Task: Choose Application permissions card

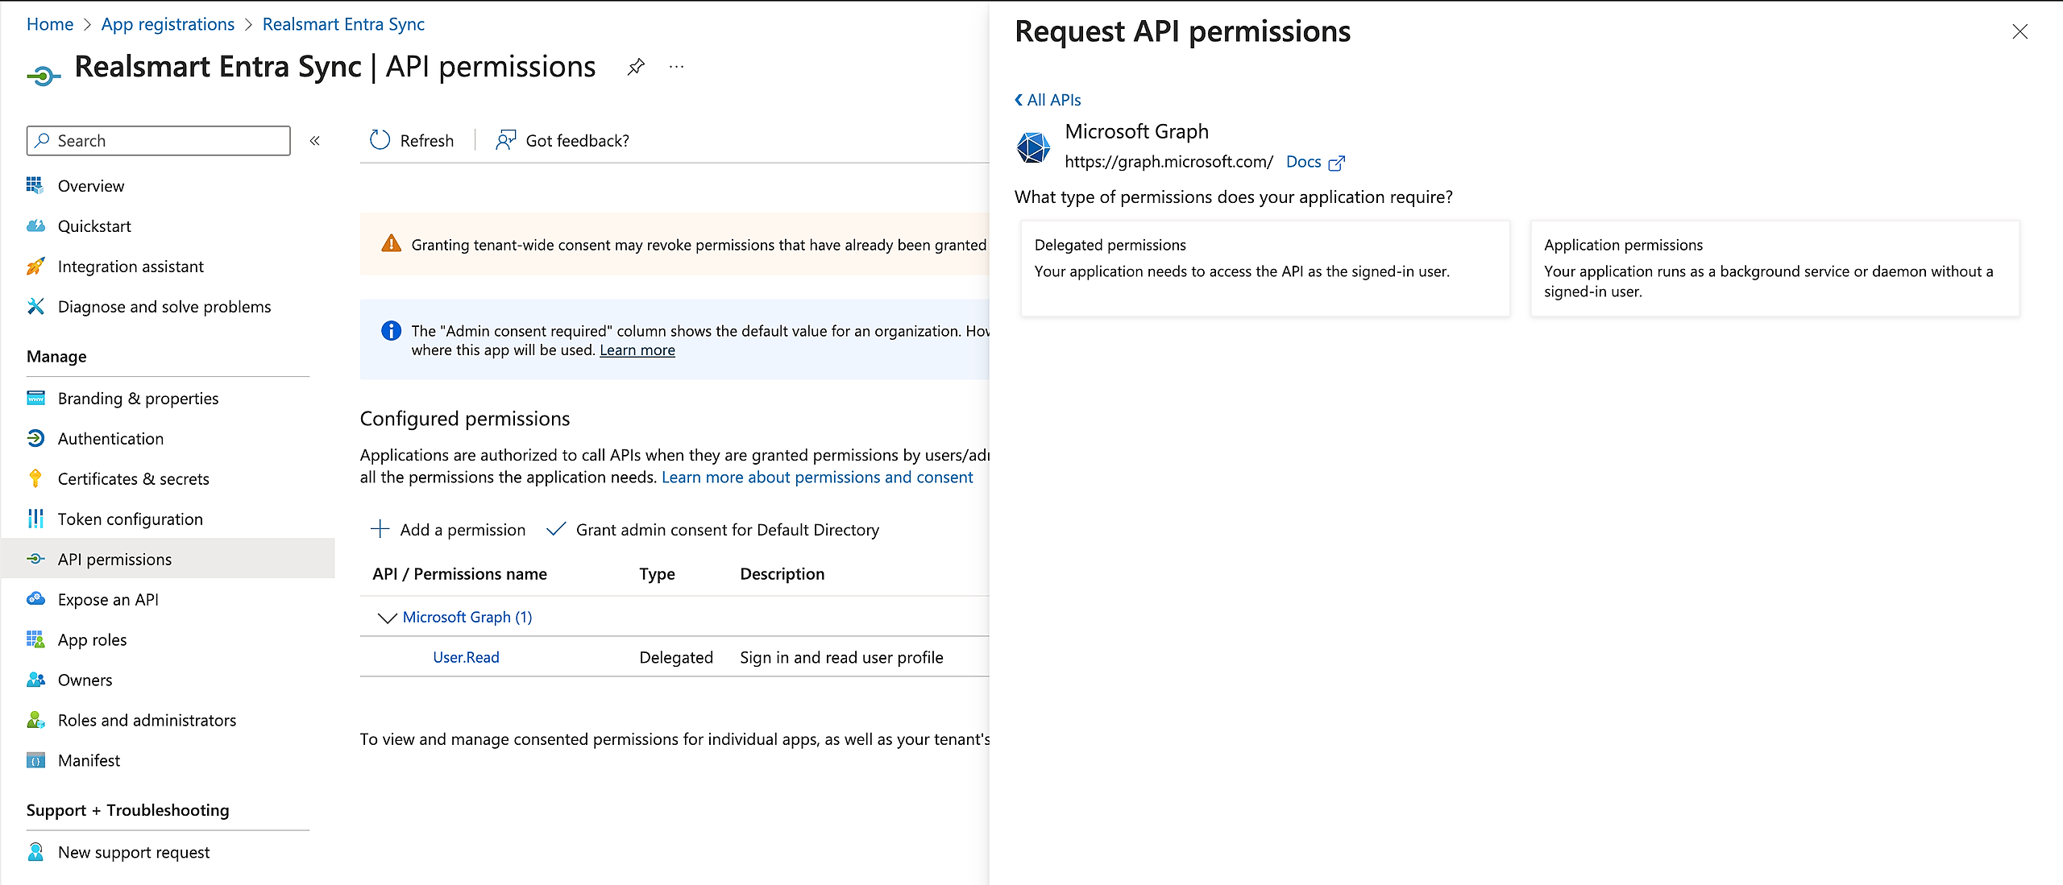Action: (1774, 268)
